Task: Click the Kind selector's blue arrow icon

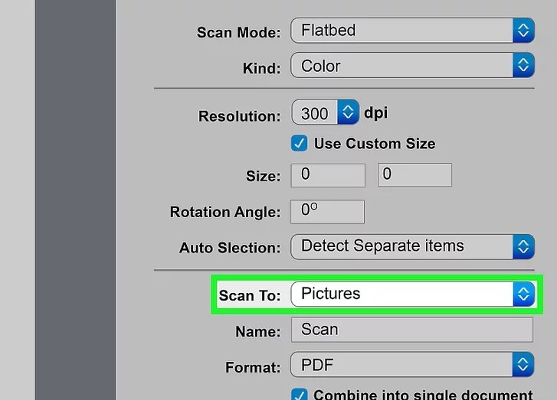Action: (523, 65)
